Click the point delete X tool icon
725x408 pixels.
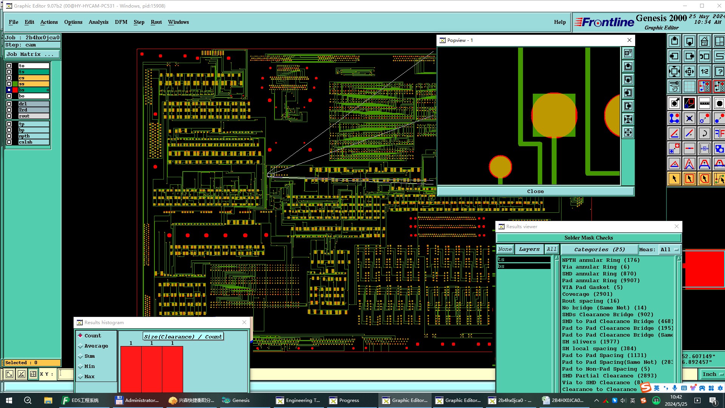(x=689, y=119)
